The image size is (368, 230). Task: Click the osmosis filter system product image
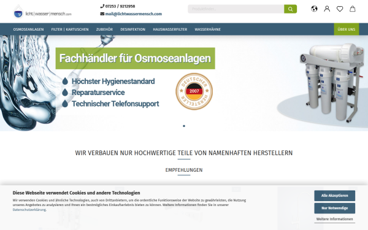pos(331,83)
